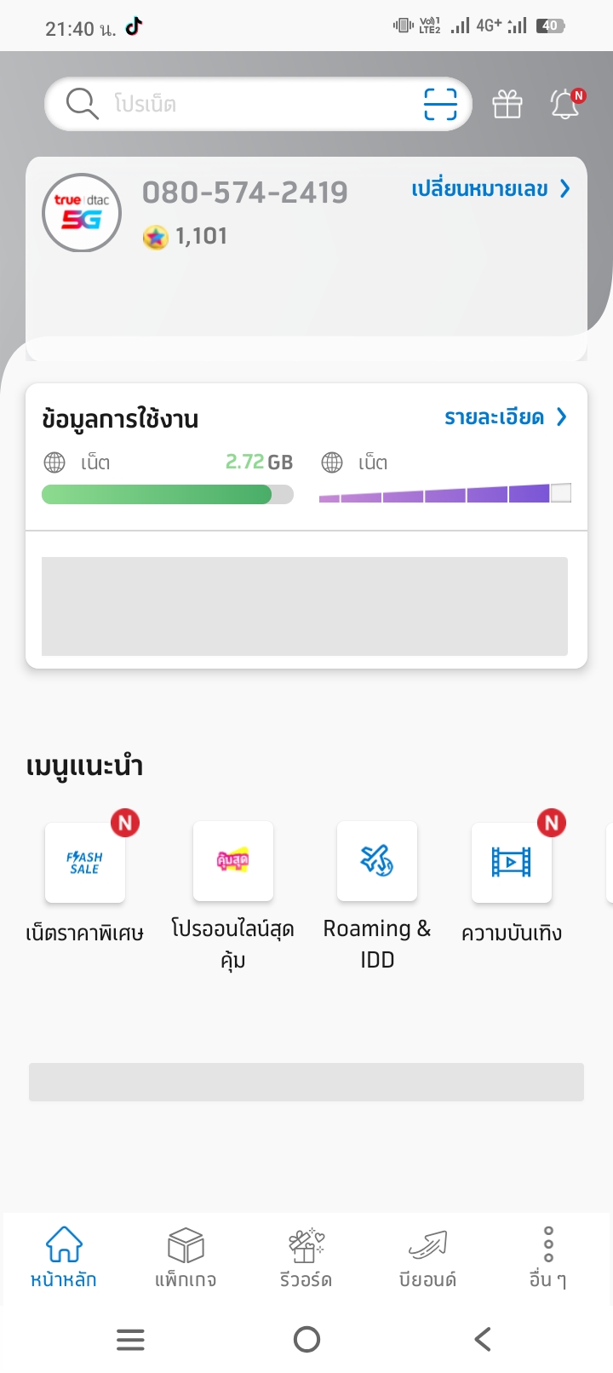Viewport: 613px width, 1373px height.
Task: Open the ความบันเทิง film icon
Action: [512, 862]
